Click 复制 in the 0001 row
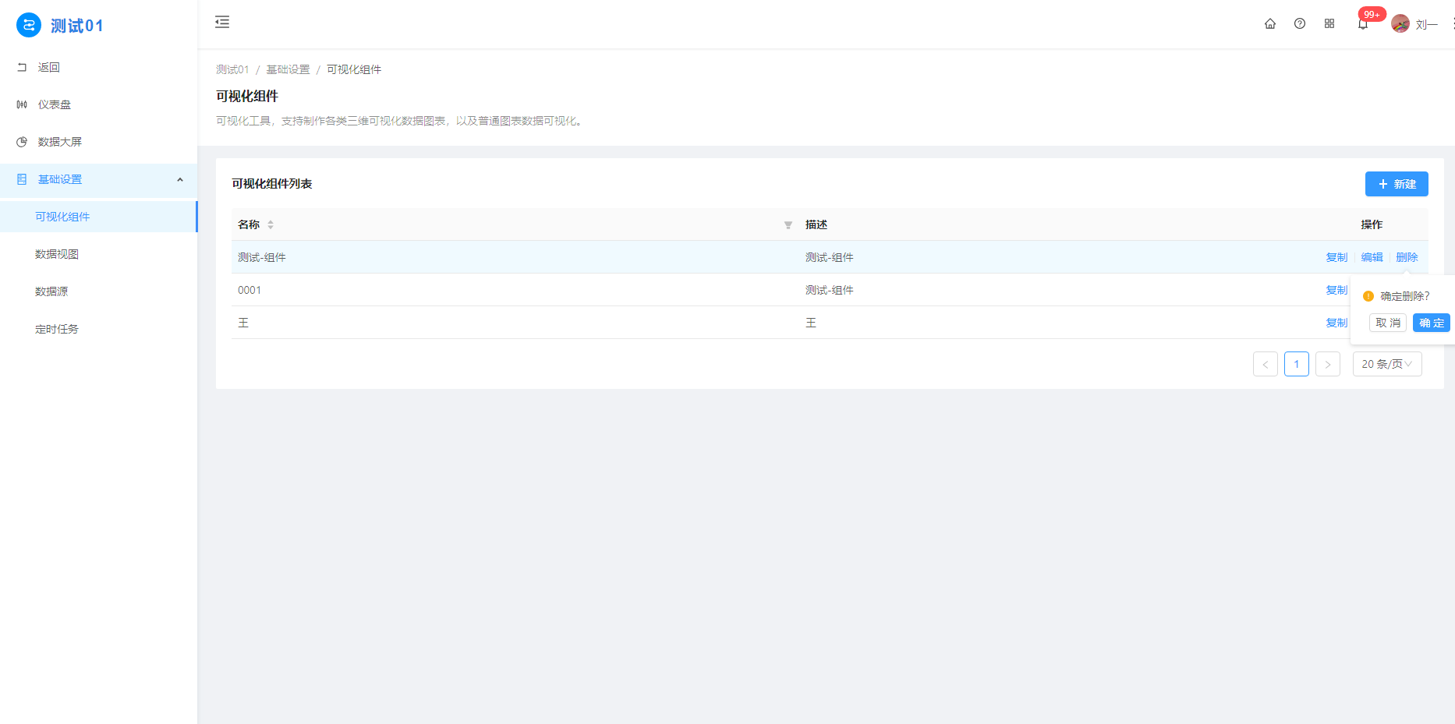The height and width of the screenshot is (724, 1455). (x=1336, y=290)
